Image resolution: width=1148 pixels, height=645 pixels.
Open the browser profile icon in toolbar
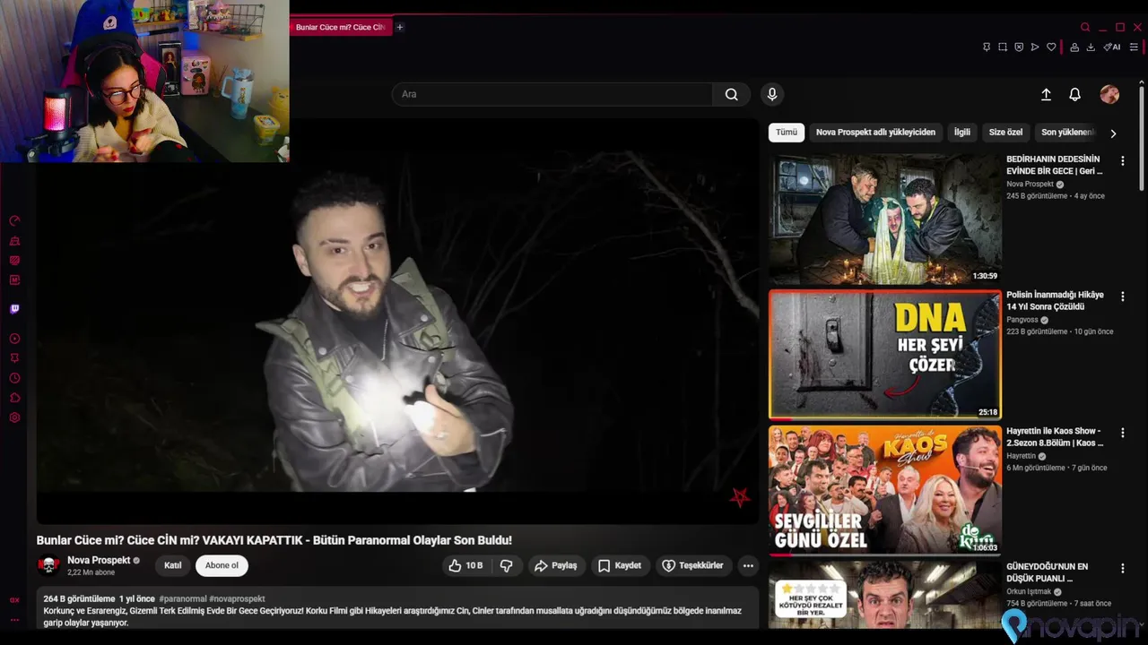pos(1074,47)
